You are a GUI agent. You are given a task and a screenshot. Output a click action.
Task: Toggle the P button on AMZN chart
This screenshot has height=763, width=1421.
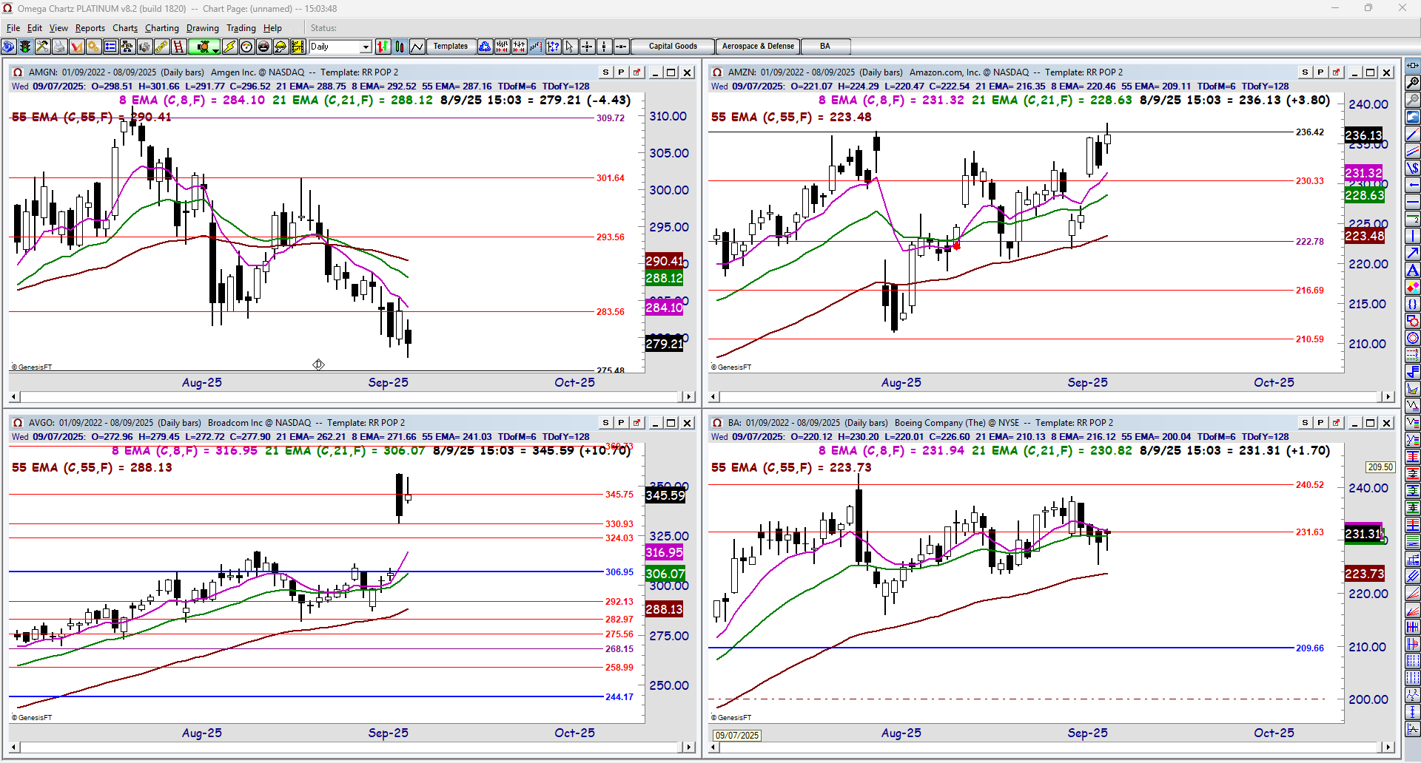pos(1320,72)
